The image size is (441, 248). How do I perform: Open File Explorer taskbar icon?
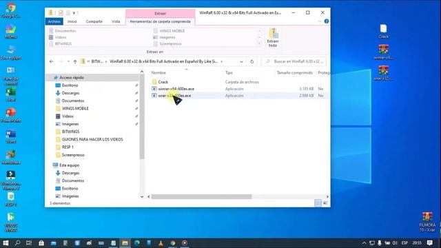[x=125, y=243]
